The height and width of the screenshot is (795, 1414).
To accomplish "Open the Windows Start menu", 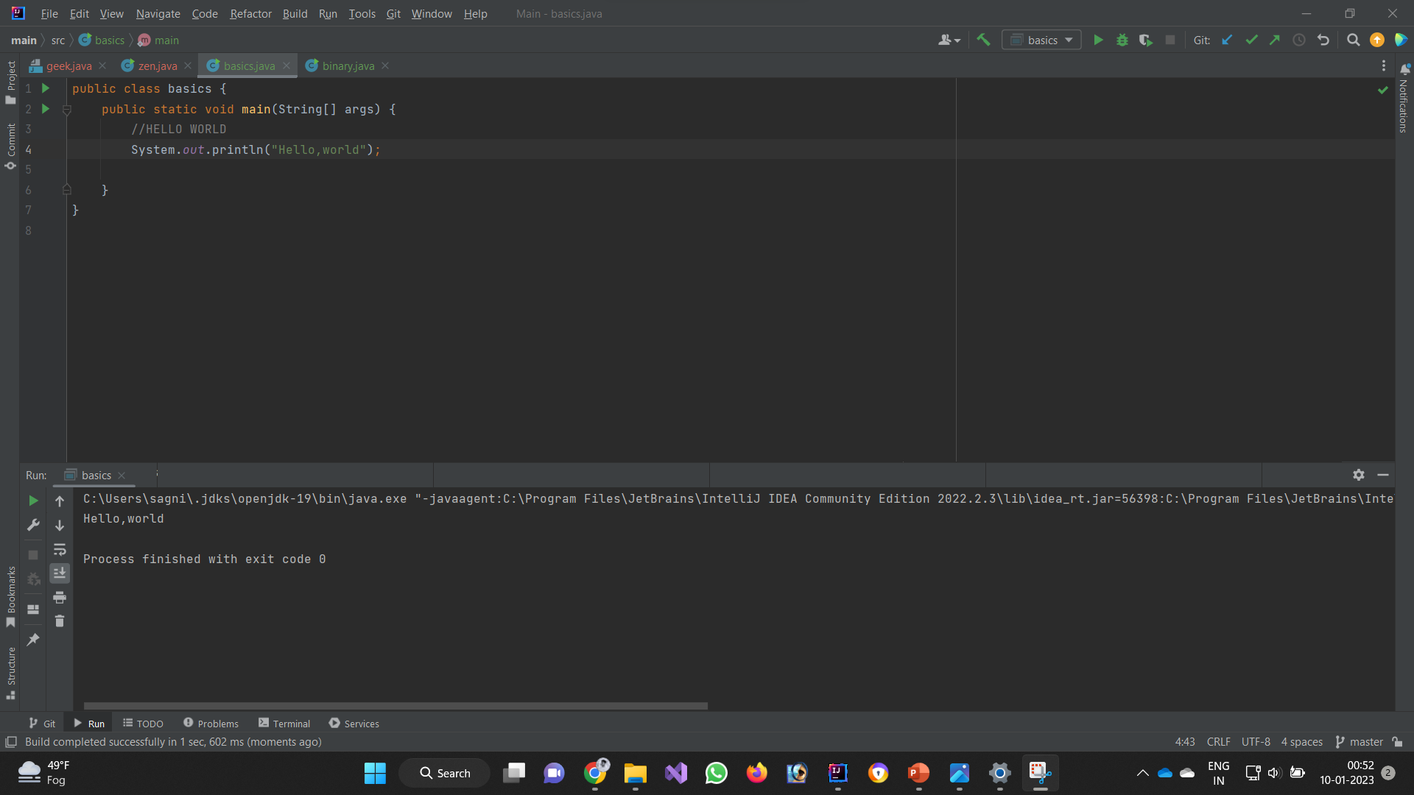I will 375,773.
